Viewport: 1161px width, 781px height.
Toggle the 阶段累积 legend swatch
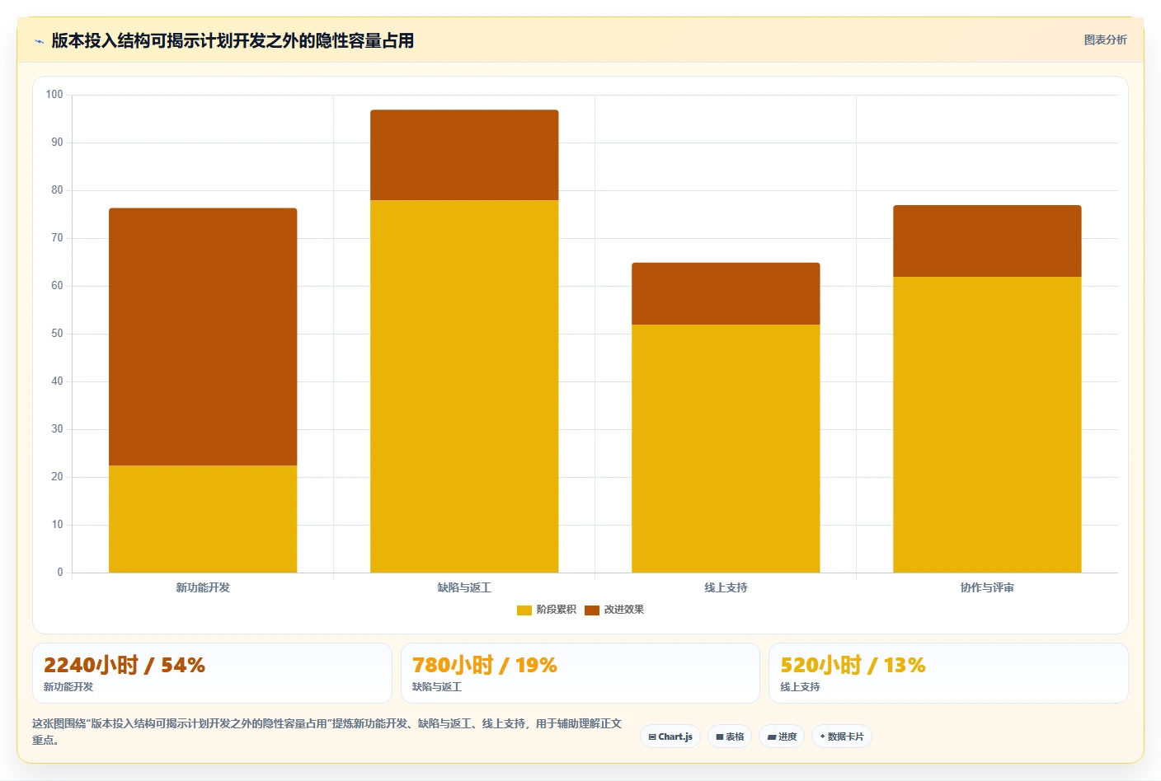click(524, 610)
